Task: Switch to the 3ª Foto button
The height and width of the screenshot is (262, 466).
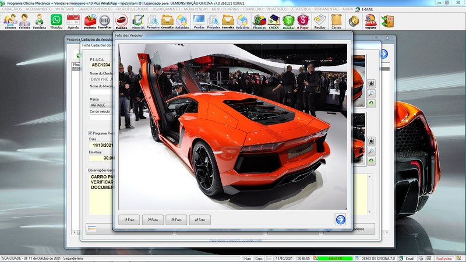Action: tap(176, 220)
